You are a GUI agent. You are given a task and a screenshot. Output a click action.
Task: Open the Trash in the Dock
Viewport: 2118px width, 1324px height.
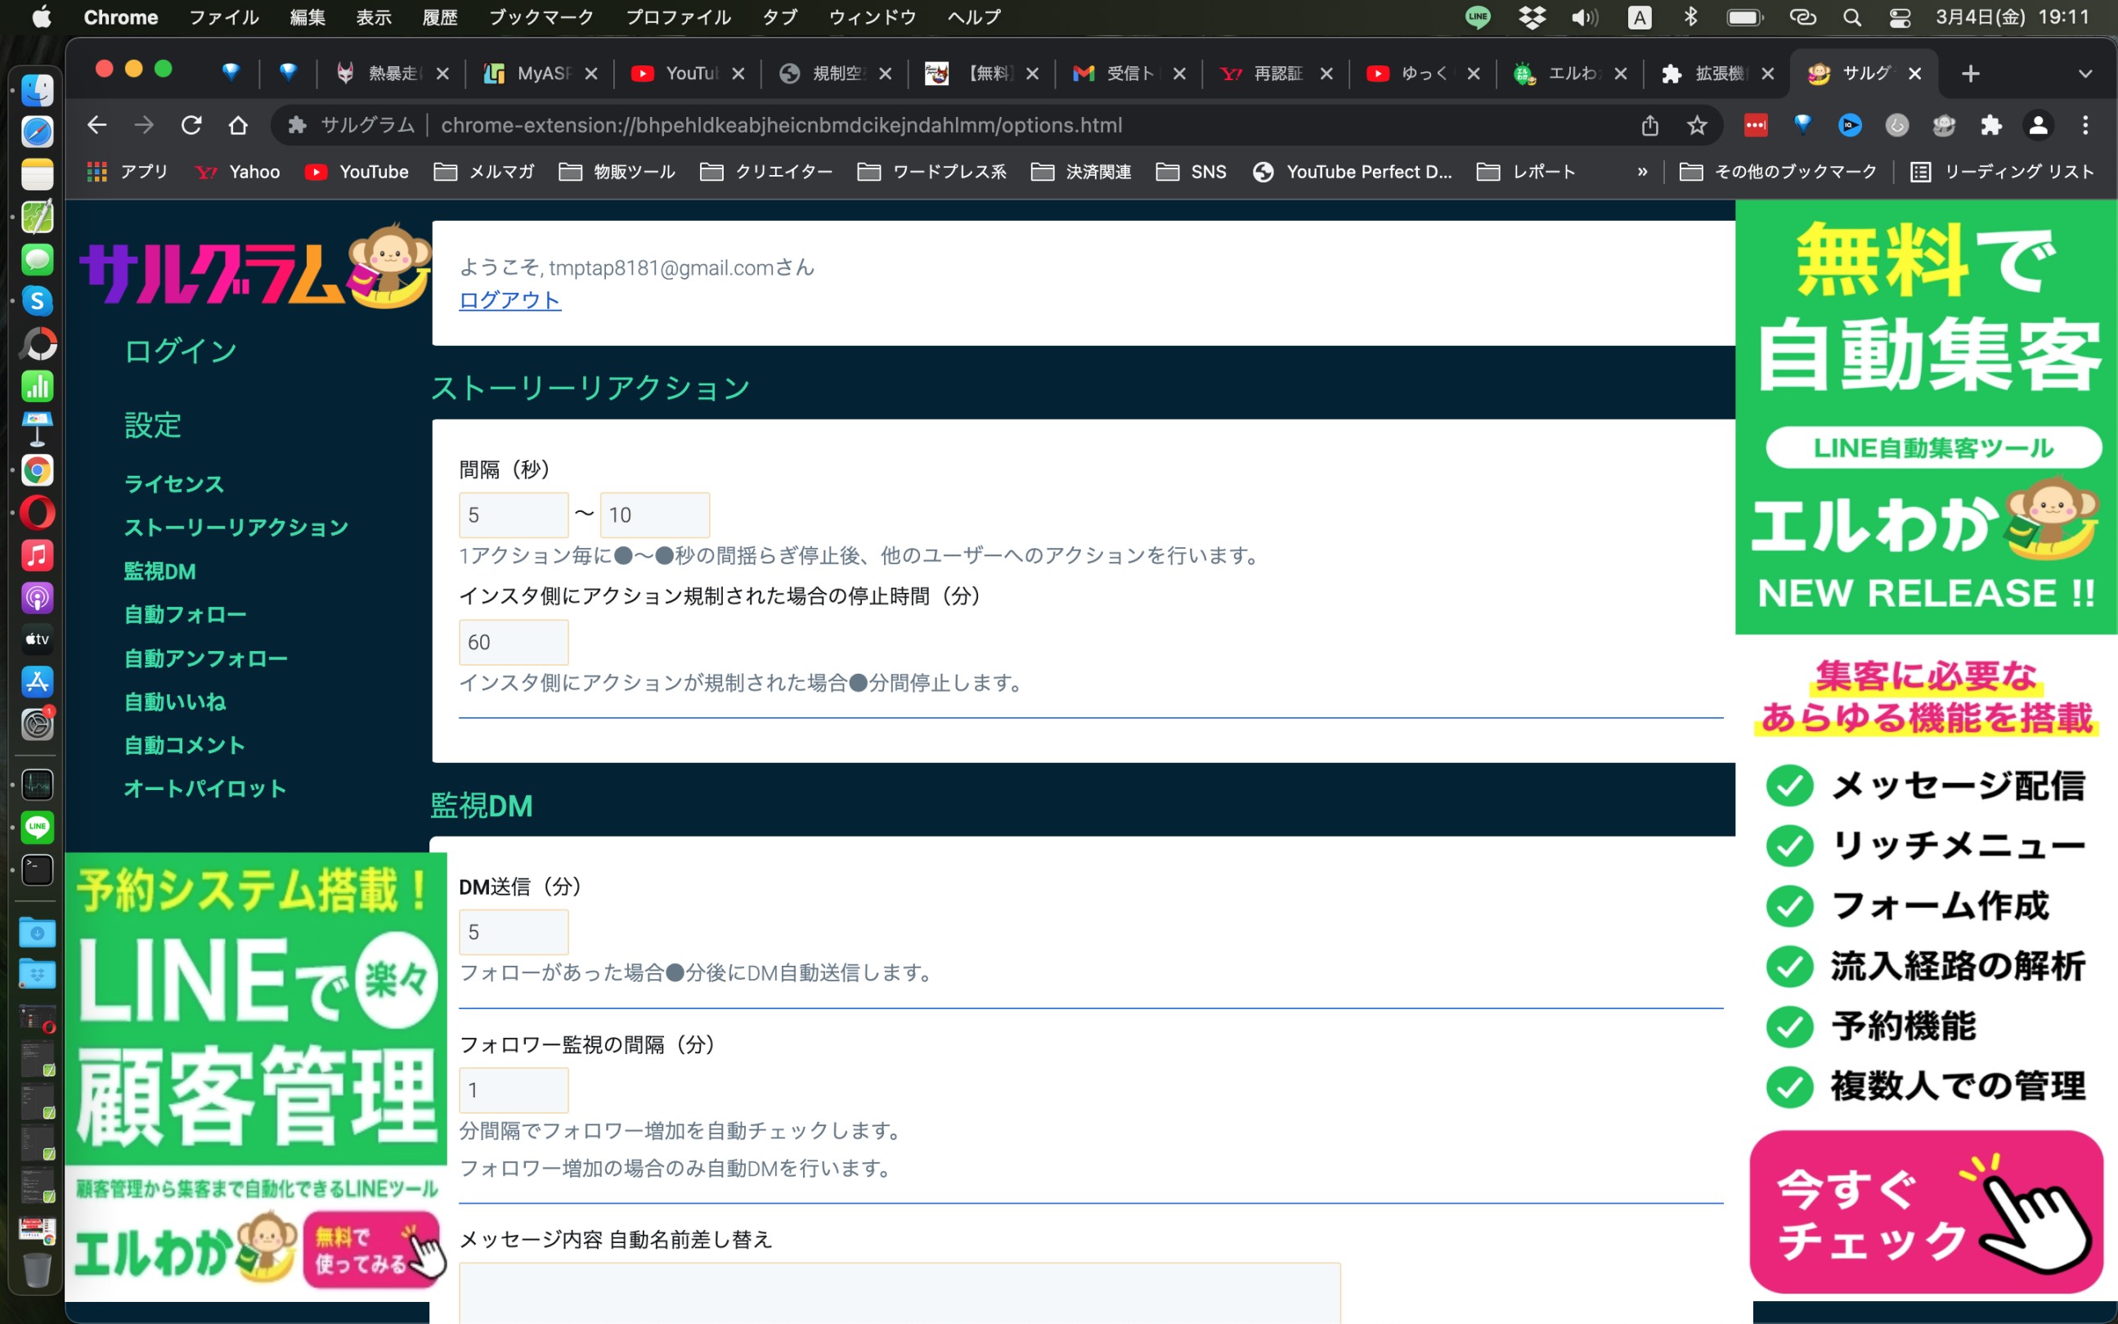click(37, 1269)
